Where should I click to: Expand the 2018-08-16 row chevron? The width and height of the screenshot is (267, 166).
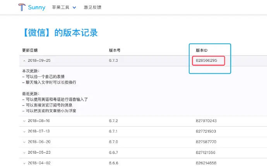(24, 121)
